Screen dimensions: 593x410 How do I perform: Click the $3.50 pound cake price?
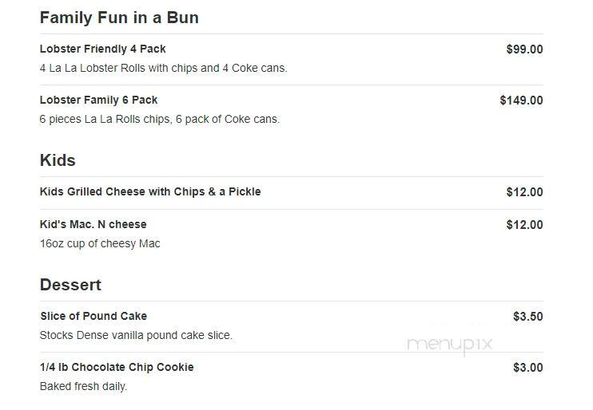528,317
